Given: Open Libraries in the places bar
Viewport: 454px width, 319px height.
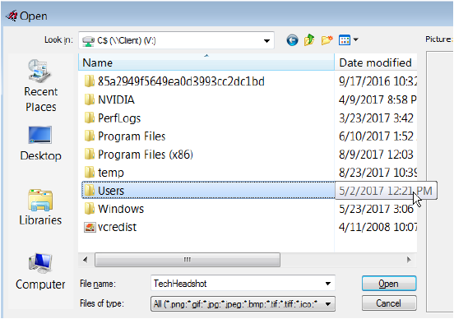Looking at the screenshot, I should click(x=40, y=206).
